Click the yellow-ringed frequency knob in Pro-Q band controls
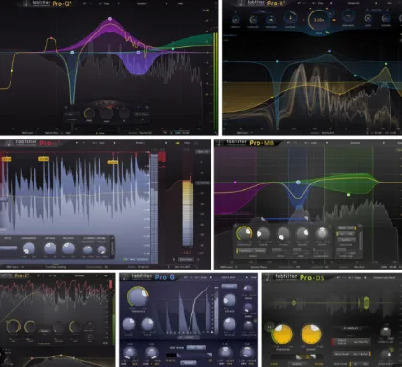The width and height of the screenshot is (402, 367). [x=89, y=113]
